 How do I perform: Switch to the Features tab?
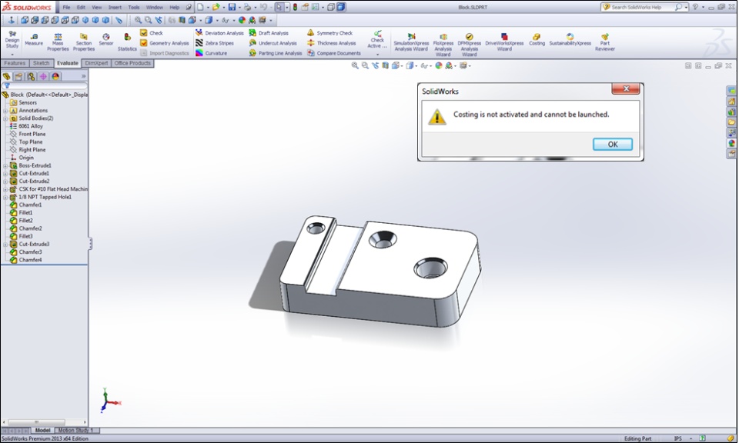tap(15, 63)
